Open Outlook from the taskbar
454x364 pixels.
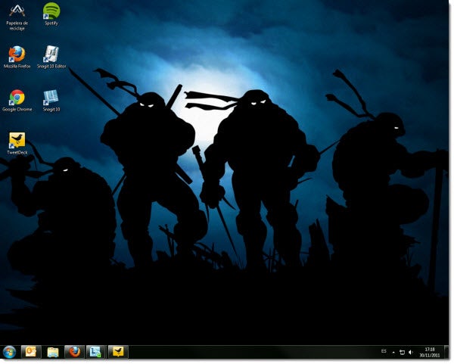click(x=31, y=352)
